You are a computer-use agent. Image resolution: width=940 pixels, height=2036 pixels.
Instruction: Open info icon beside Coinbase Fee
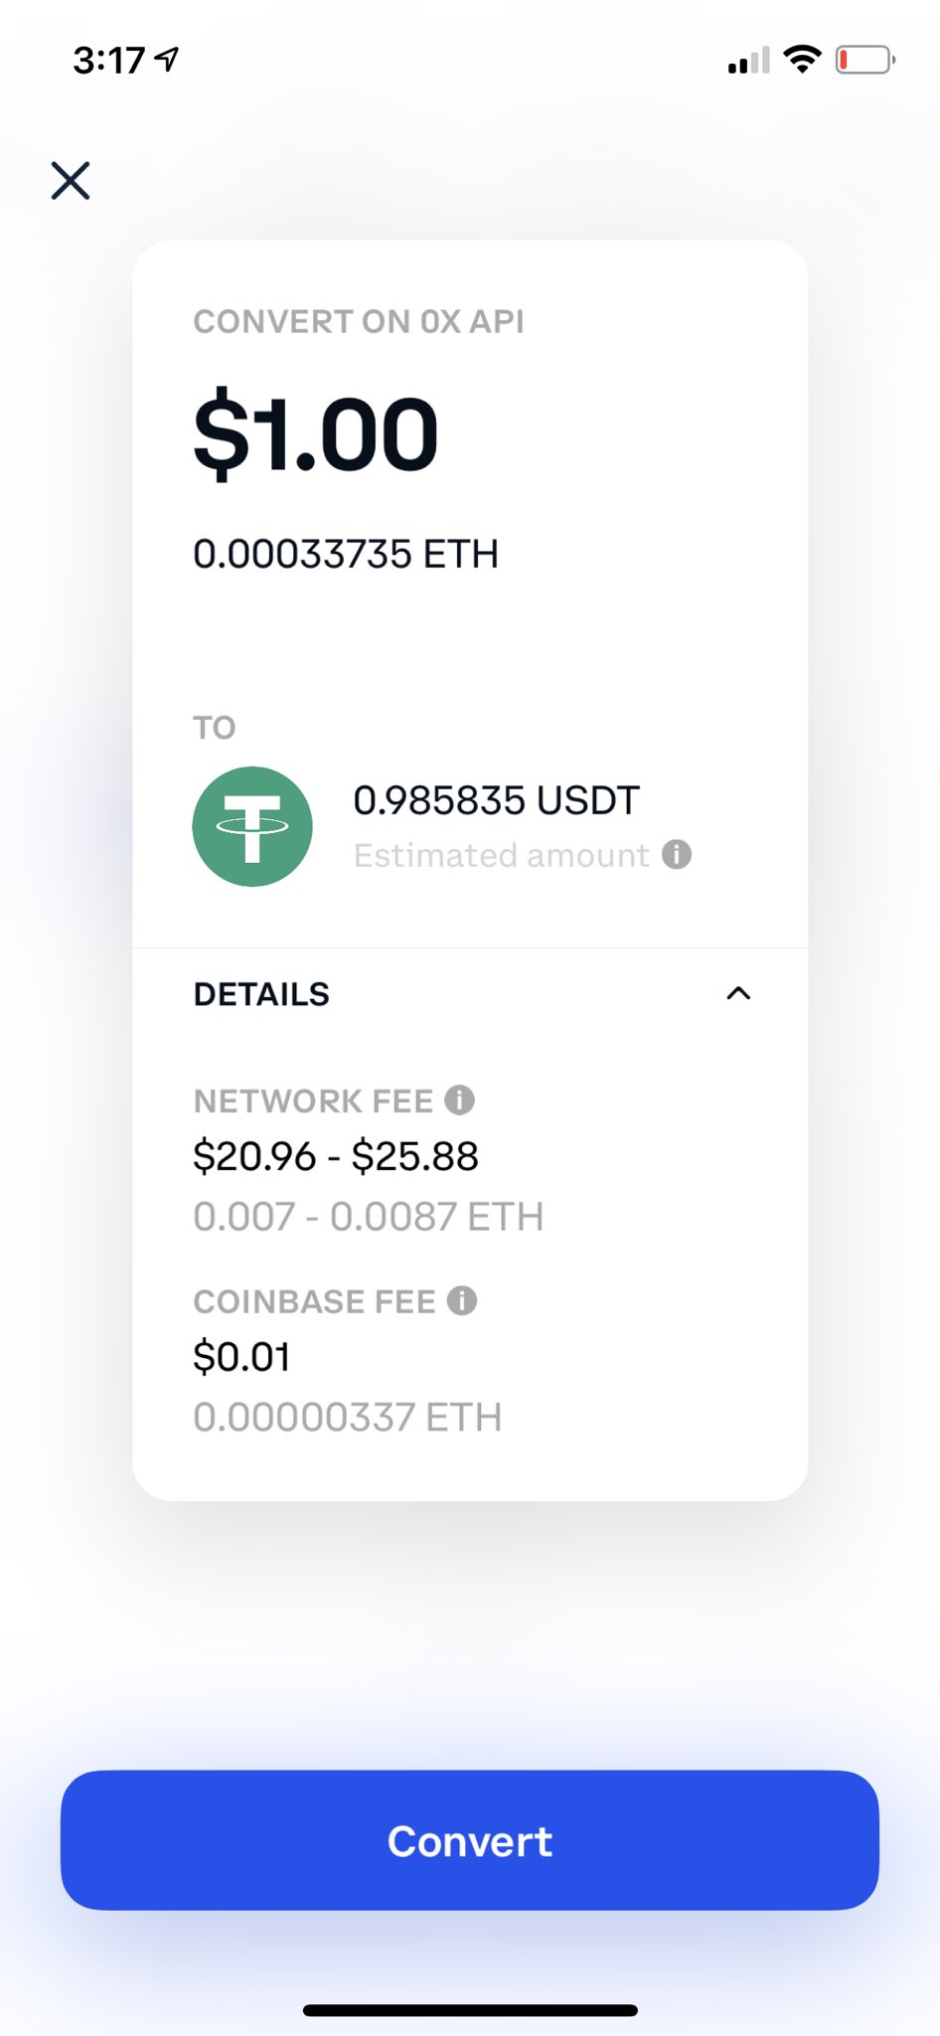click(462, 1300)
